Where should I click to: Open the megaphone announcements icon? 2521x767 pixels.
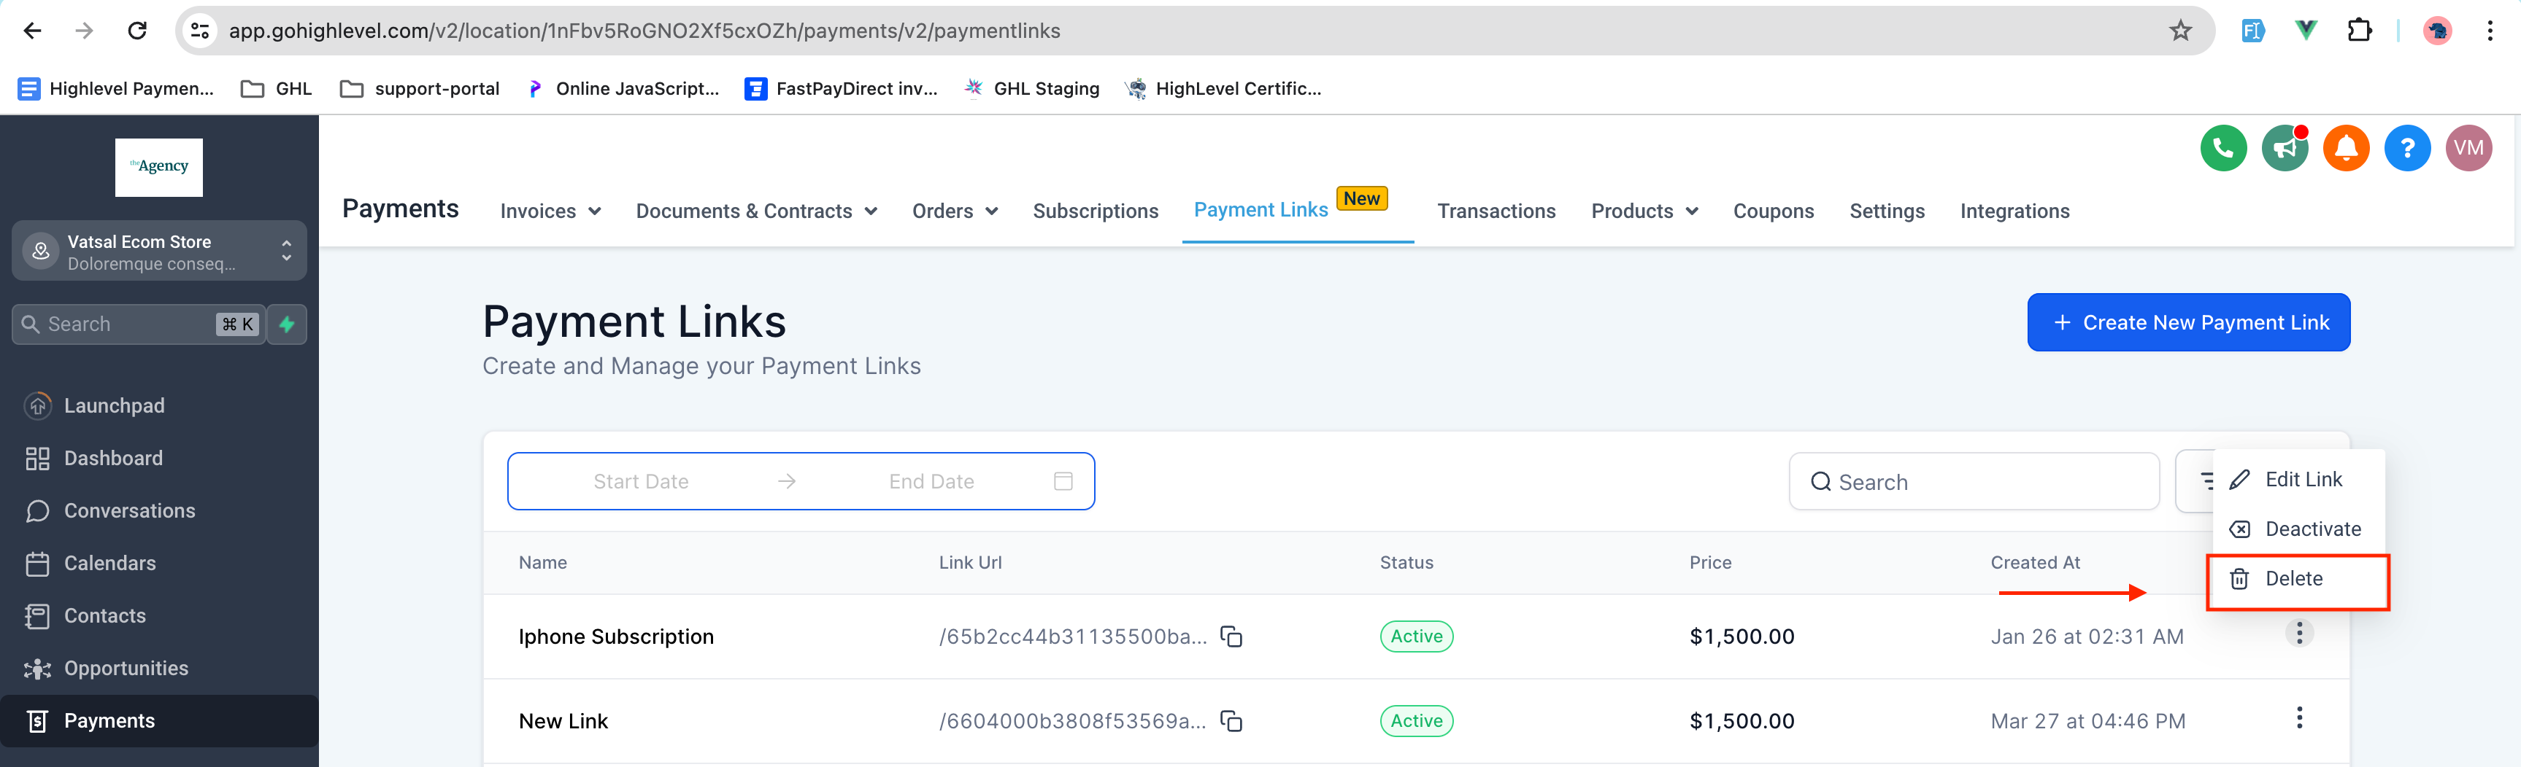[2285, 149]
